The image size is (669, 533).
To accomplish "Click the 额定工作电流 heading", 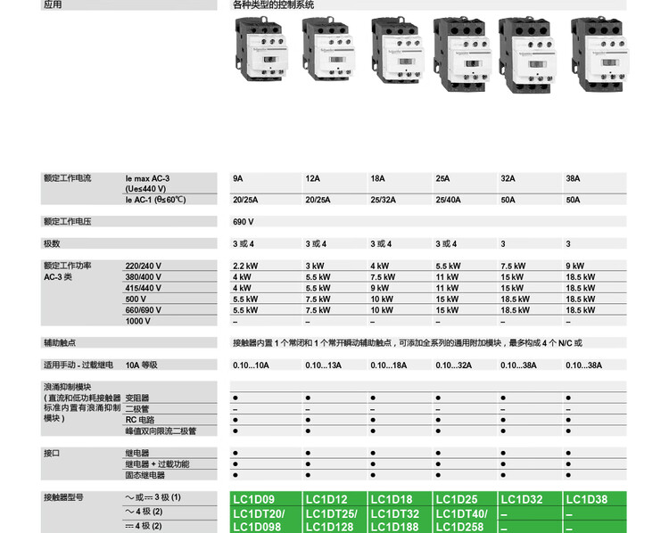I will pyautogui.click(x=68, y=178).
